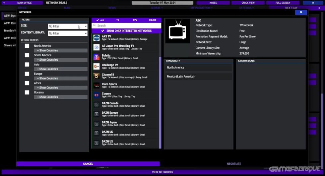The width and height of the screenshot is (325, 176).
Task: Expand Show Countries under Asia
Action: (60, 69)
